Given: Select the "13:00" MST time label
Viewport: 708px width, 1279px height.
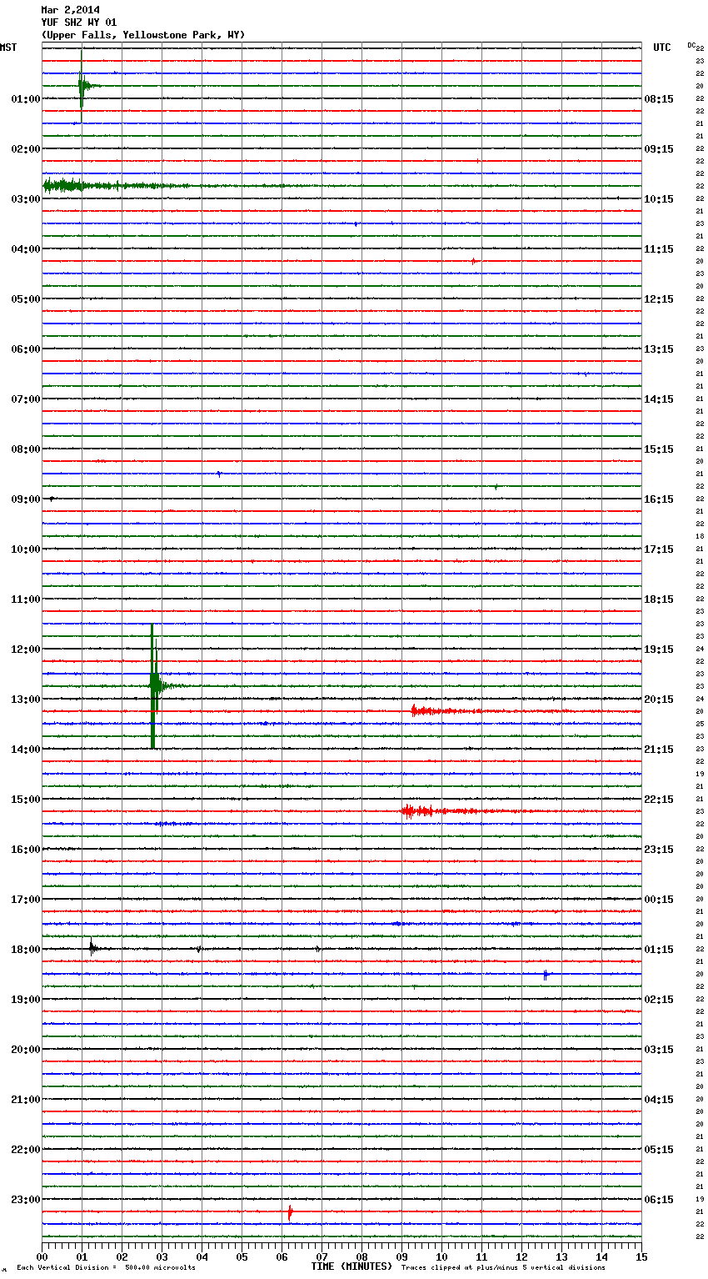Looking at the screenshot, I should pos(26,700).
